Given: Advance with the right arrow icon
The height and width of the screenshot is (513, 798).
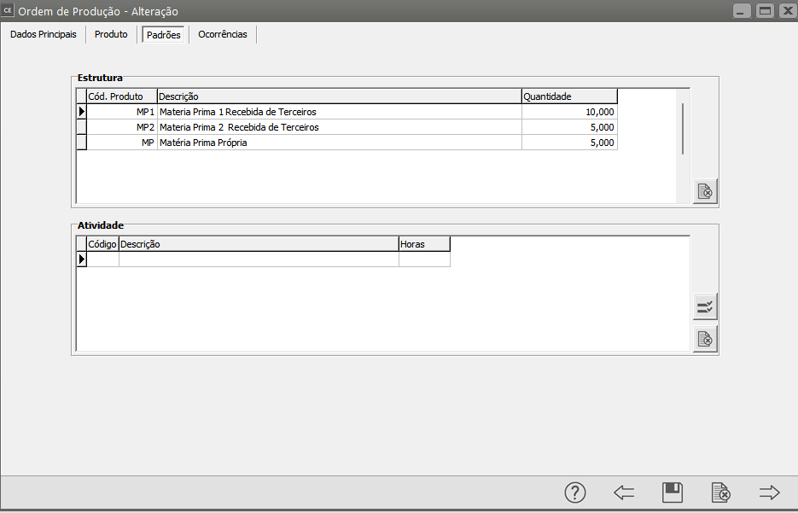Looking at the screenshot, I should (770, 493).
